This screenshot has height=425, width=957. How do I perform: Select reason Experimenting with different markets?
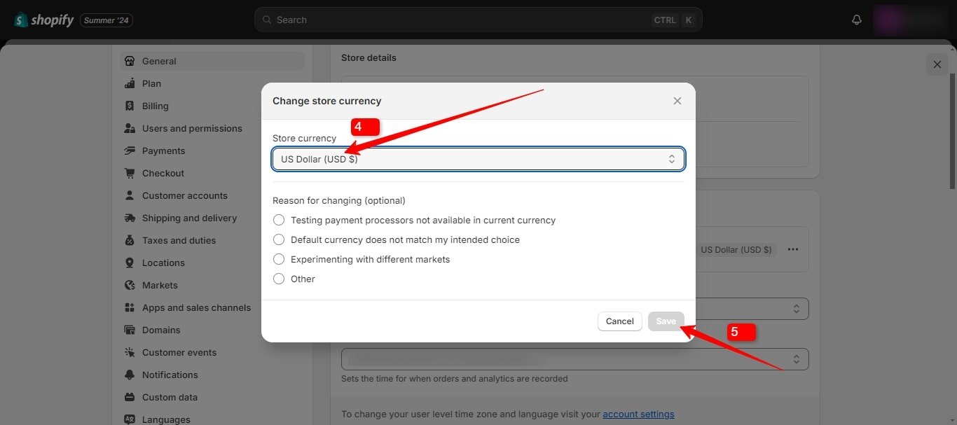click(x=278, y=259)
